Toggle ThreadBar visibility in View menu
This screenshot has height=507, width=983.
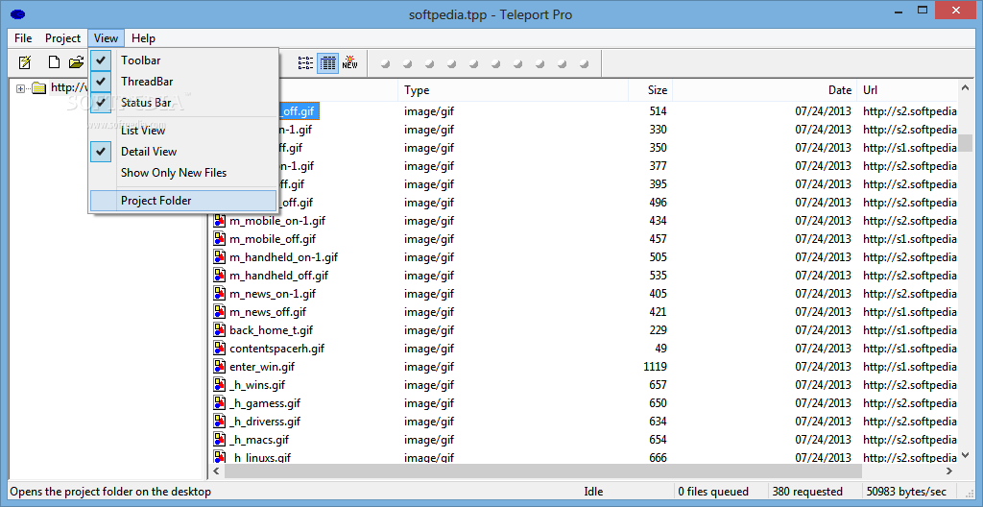point(182,82)
